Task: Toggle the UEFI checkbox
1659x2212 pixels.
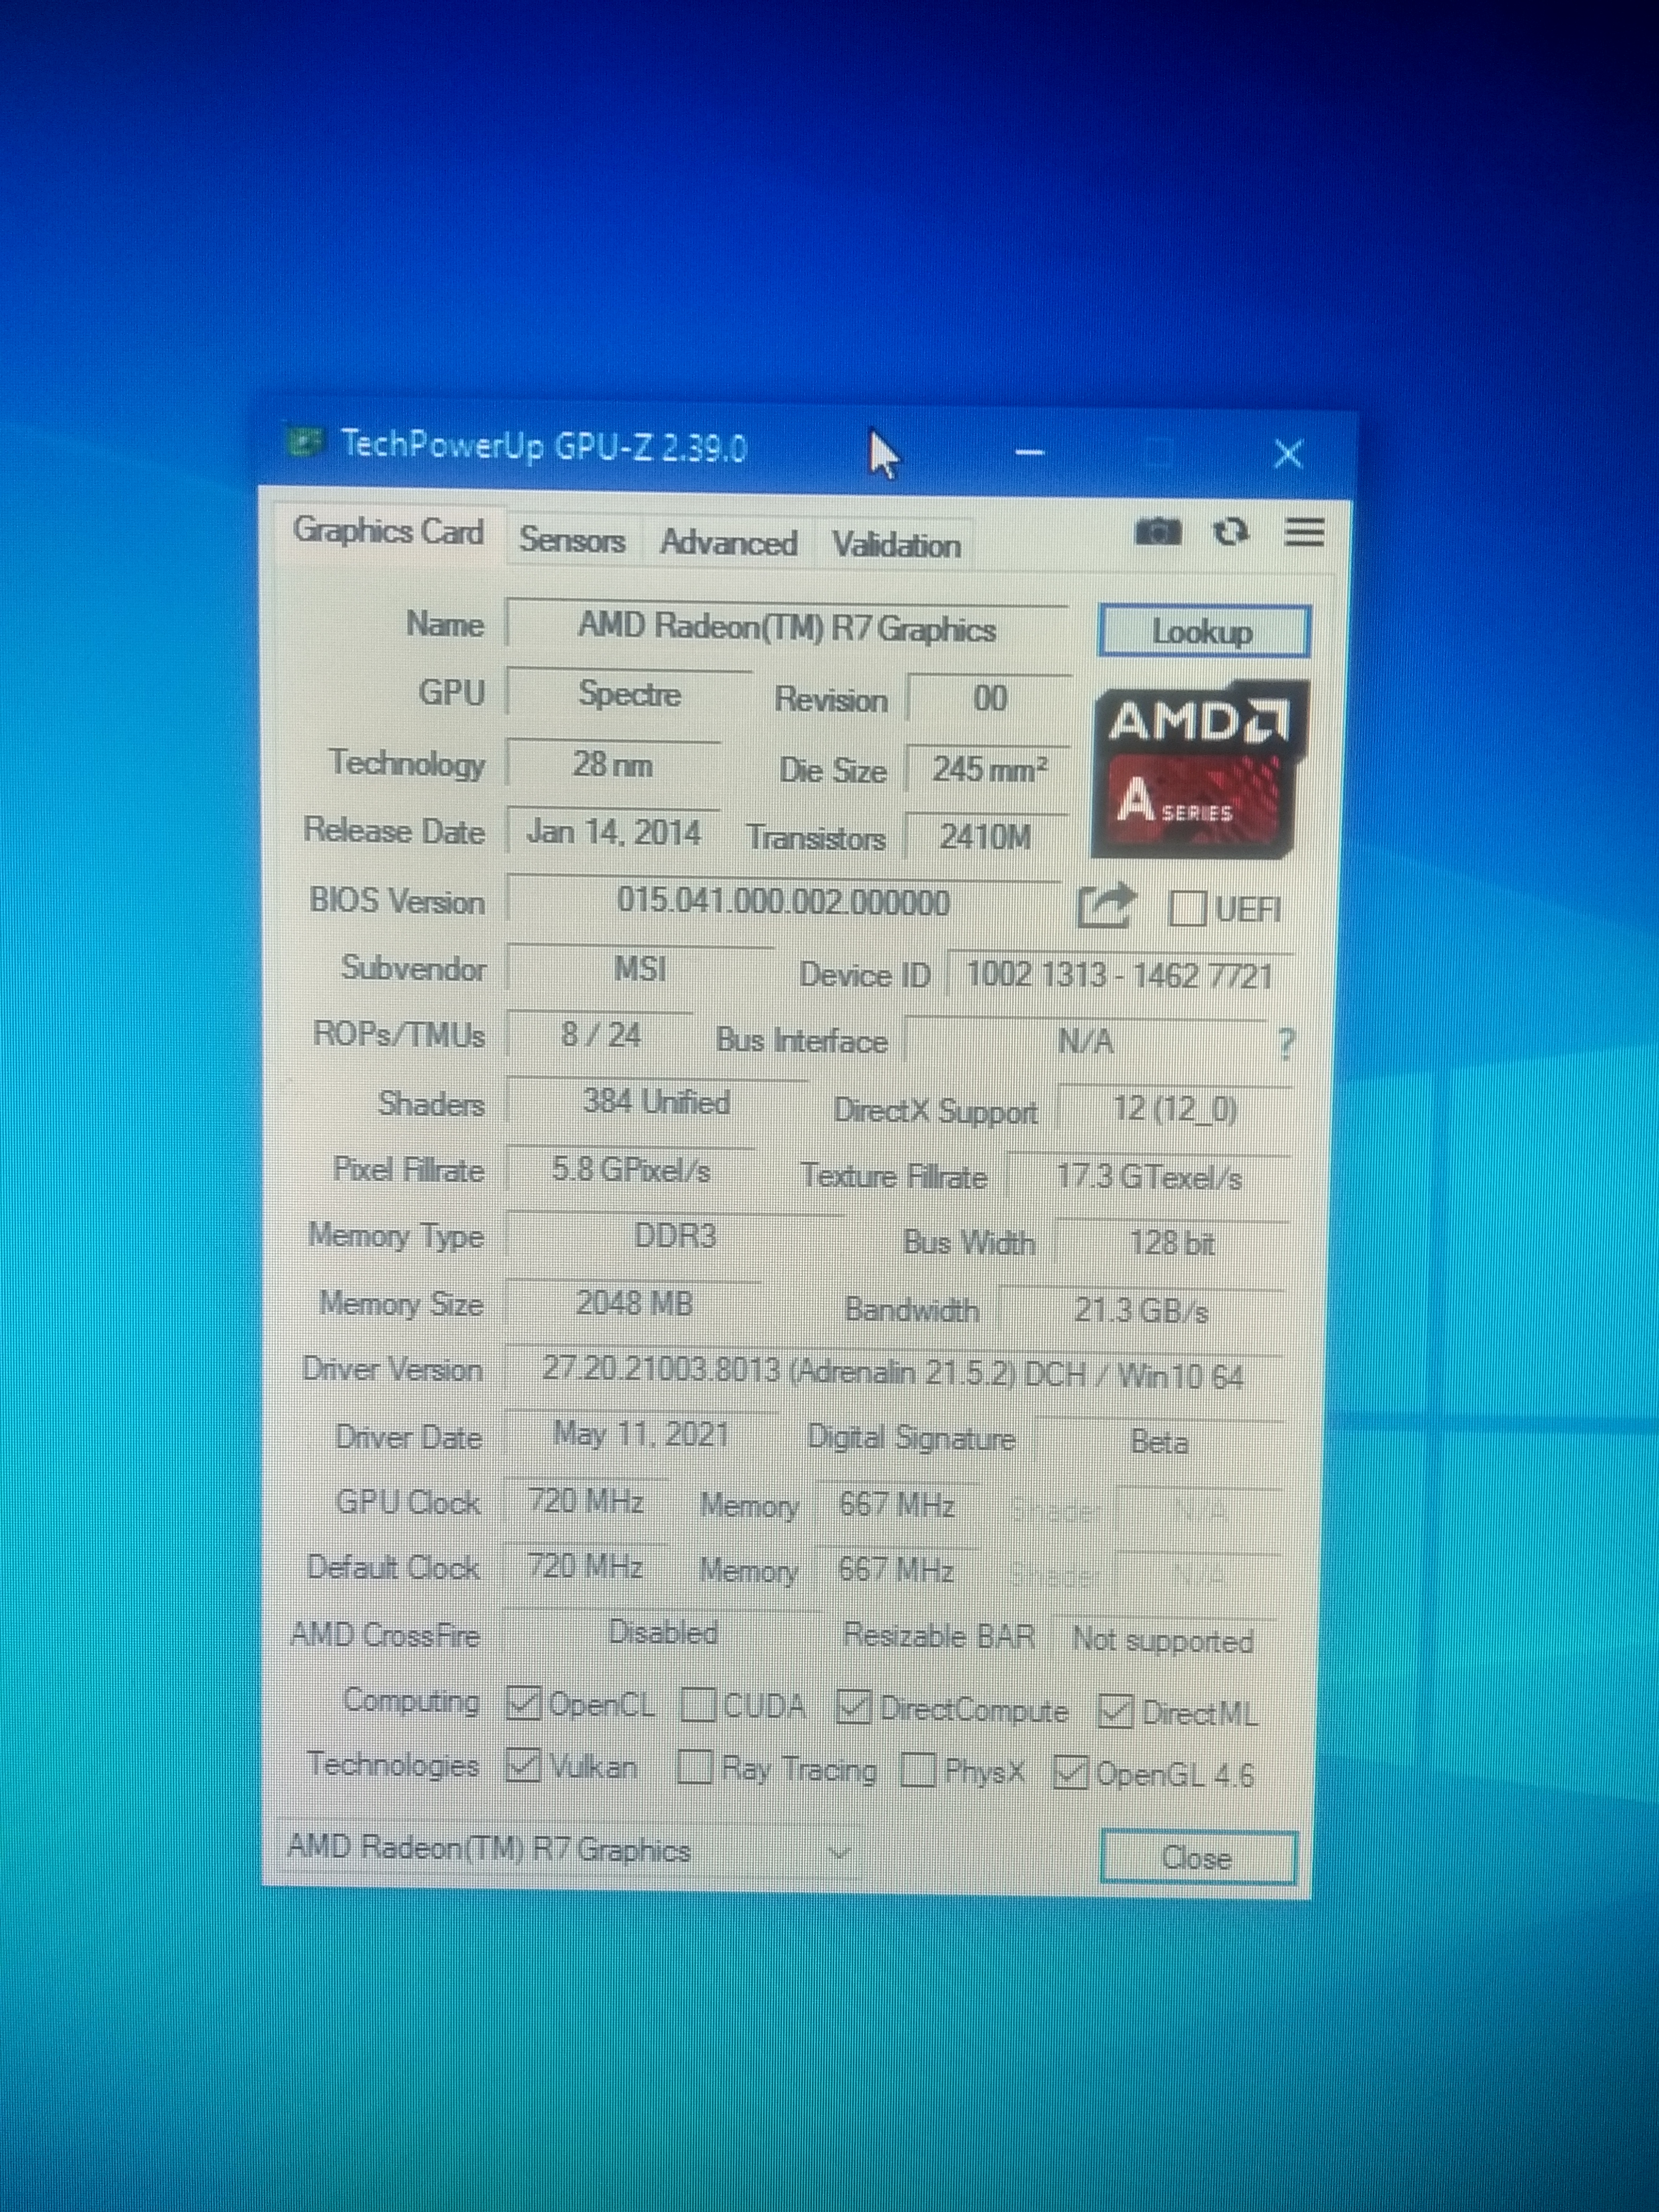Action: click(x=1187, y=908)
